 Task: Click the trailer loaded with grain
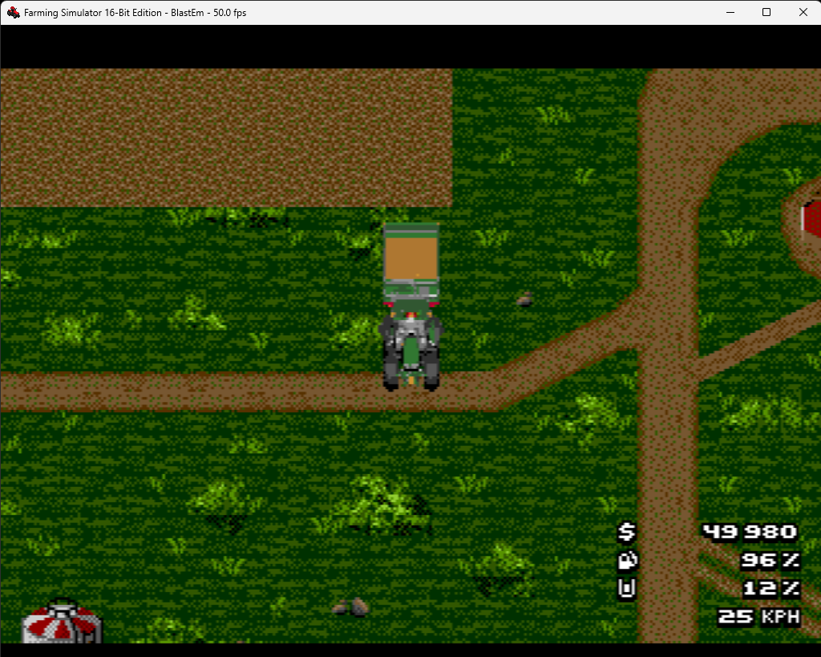(411, 261)
